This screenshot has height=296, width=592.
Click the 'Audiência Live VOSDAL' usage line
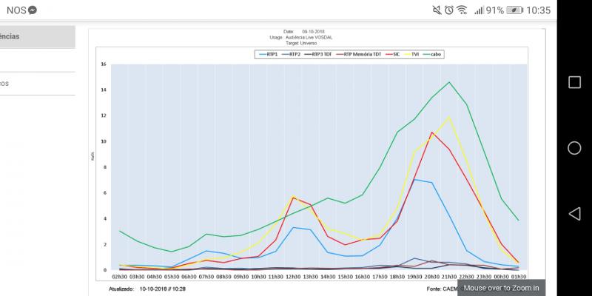(301, 38)
